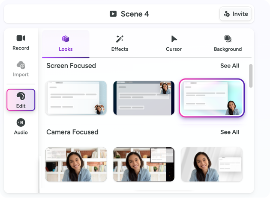The image size is (270, 198).
Task: Click the Screen Focused section heading
Action: pyautogui.click(x=71, y=66)
